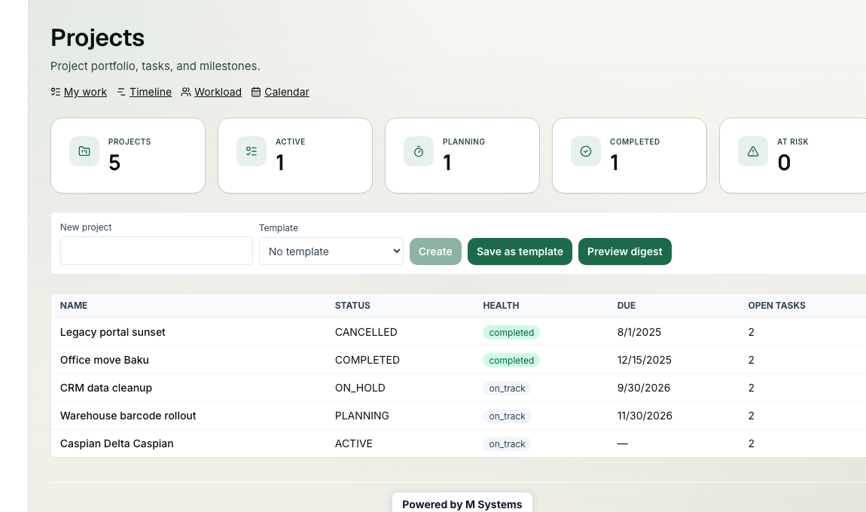Click the CANCELLED status cell
This screenshot has width=866, height=512.
(x=366, y=332)
